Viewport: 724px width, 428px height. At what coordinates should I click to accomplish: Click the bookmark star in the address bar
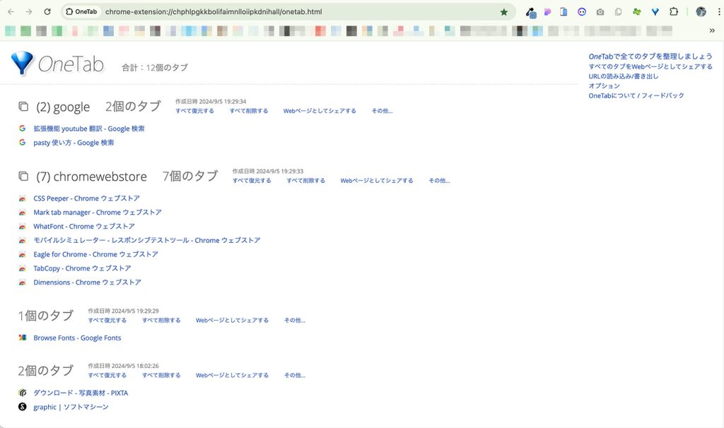[x=503, y=12]
